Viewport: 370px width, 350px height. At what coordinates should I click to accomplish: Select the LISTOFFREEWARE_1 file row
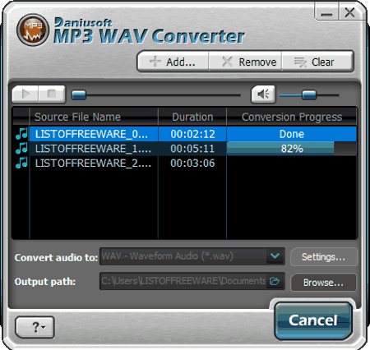coord(184,149)
